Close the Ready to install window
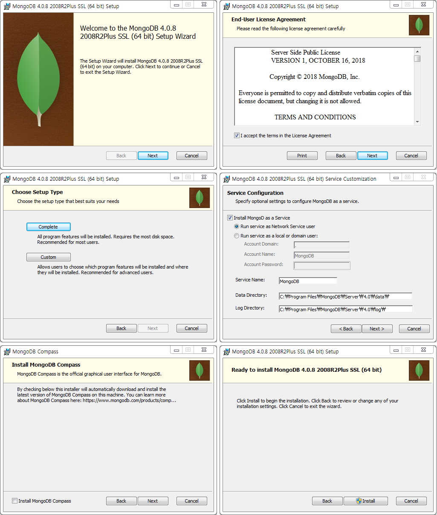Viewport: 437px width, 515px height. (x=423, y=350)
